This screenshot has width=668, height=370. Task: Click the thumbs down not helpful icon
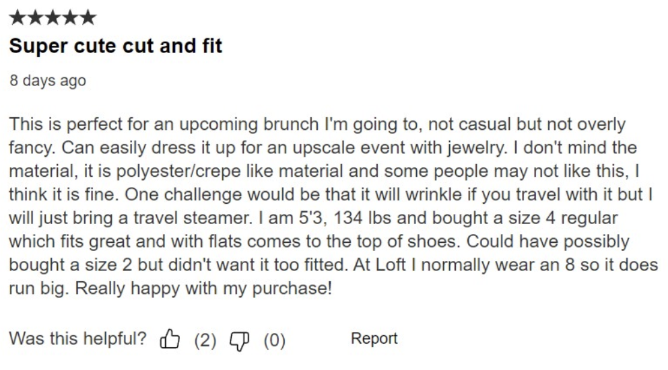(241, 340)
